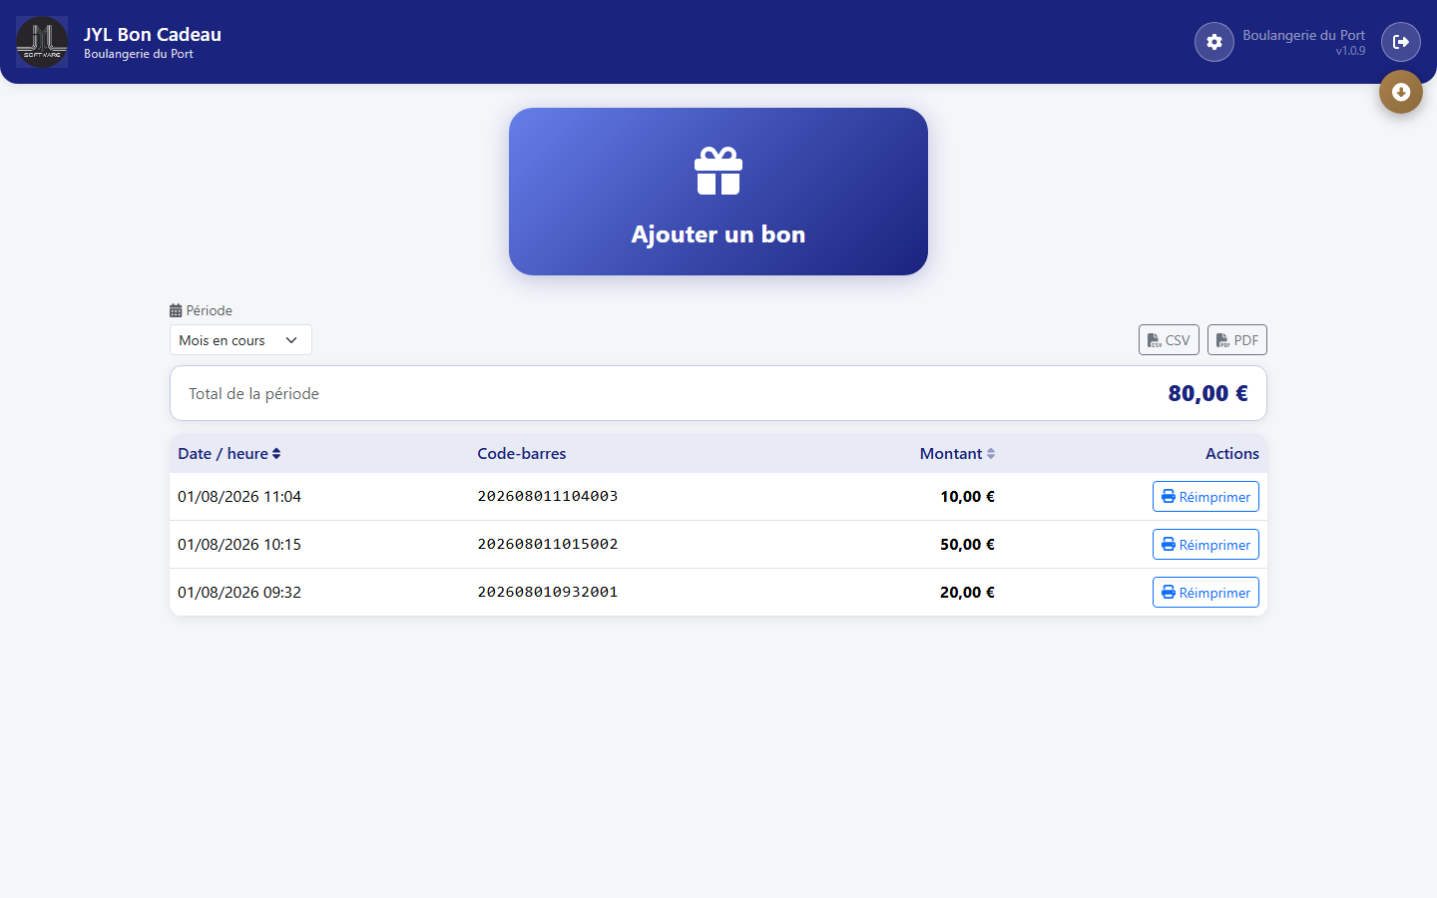This screenshot has width=1437, height=898.
Task: Click the Code-barres column header
Action: click(x=522, y=453)
